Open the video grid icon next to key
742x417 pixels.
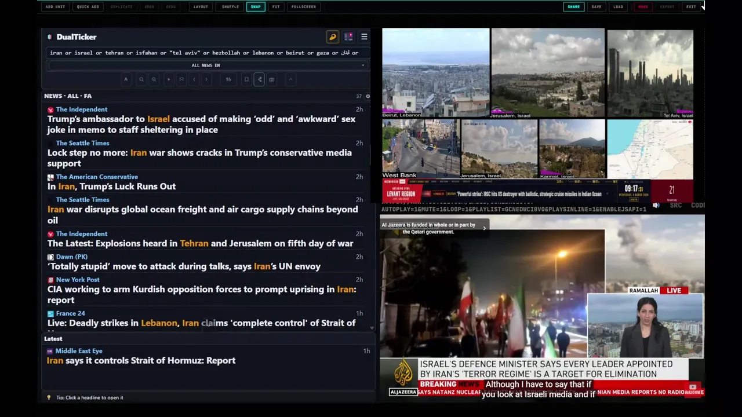(x=348, y=36)
